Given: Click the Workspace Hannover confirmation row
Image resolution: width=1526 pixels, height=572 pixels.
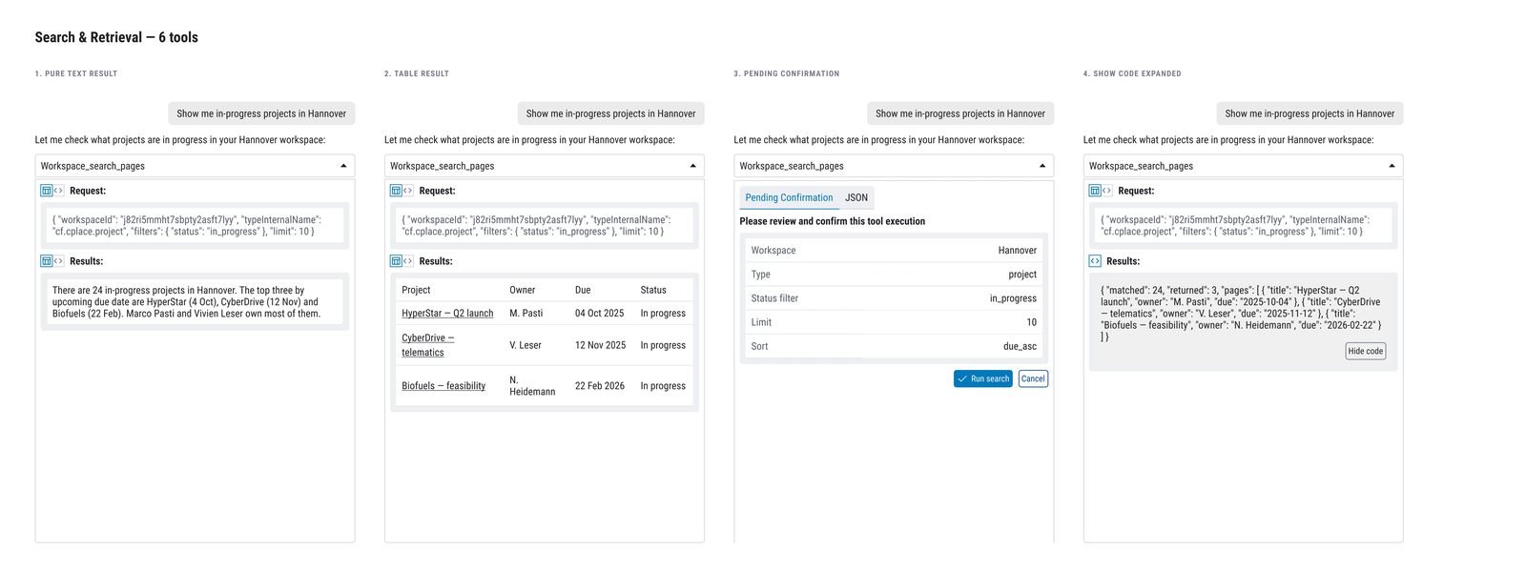Looking at the screenshot, I should click(894, 251).
